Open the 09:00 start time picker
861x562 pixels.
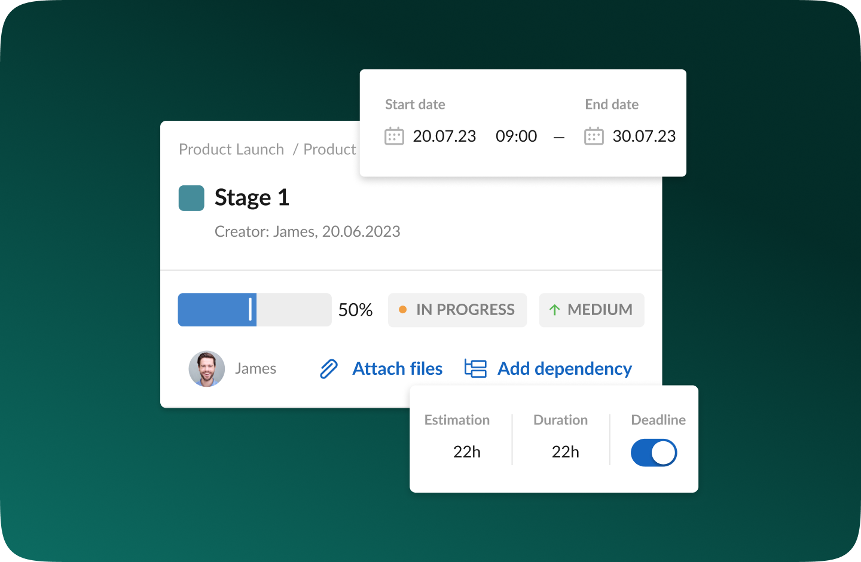click(x=516, y=136)
